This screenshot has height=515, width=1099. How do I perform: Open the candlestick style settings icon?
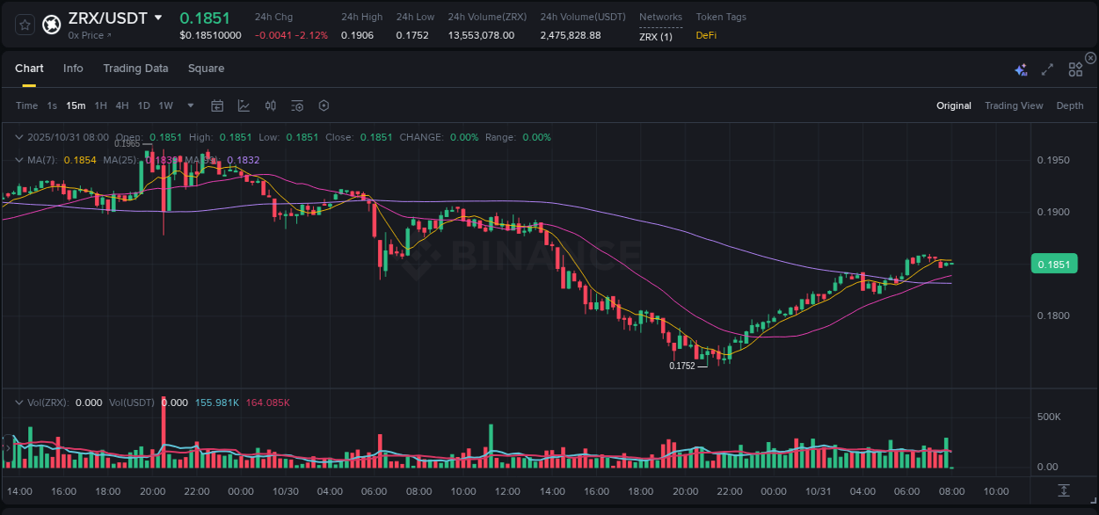[x=270, y=105]
